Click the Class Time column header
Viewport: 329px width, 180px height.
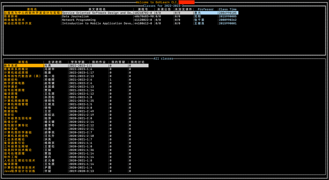tap(228, 9)
